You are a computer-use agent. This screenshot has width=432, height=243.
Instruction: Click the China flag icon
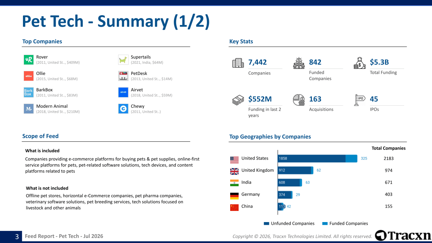point(234,208)
